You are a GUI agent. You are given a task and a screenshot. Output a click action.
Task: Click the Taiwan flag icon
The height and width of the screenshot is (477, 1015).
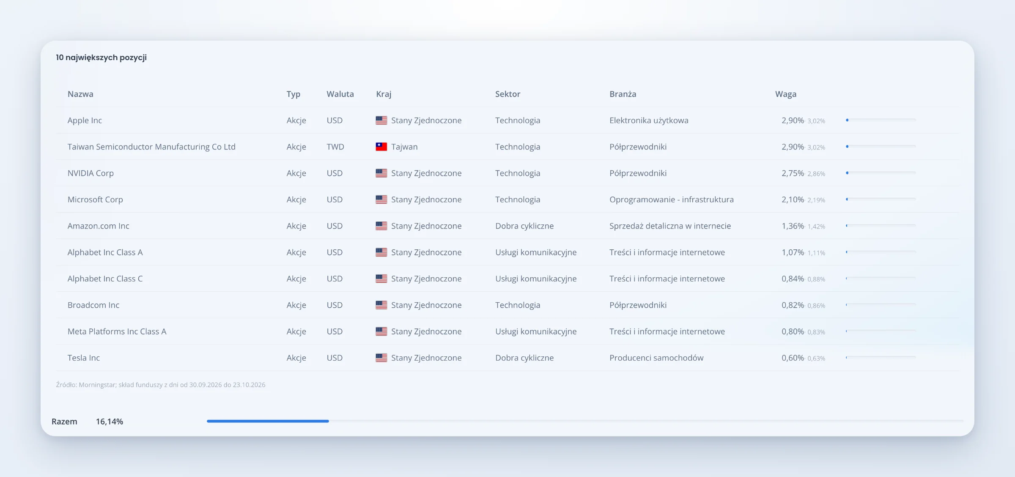(x=381, y=146)
